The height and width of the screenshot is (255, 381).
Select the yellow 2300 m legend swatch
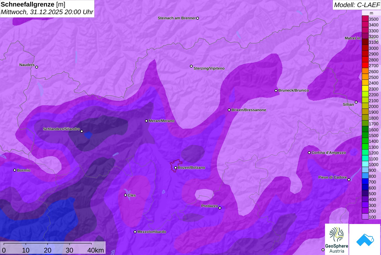tap(365, 89)
